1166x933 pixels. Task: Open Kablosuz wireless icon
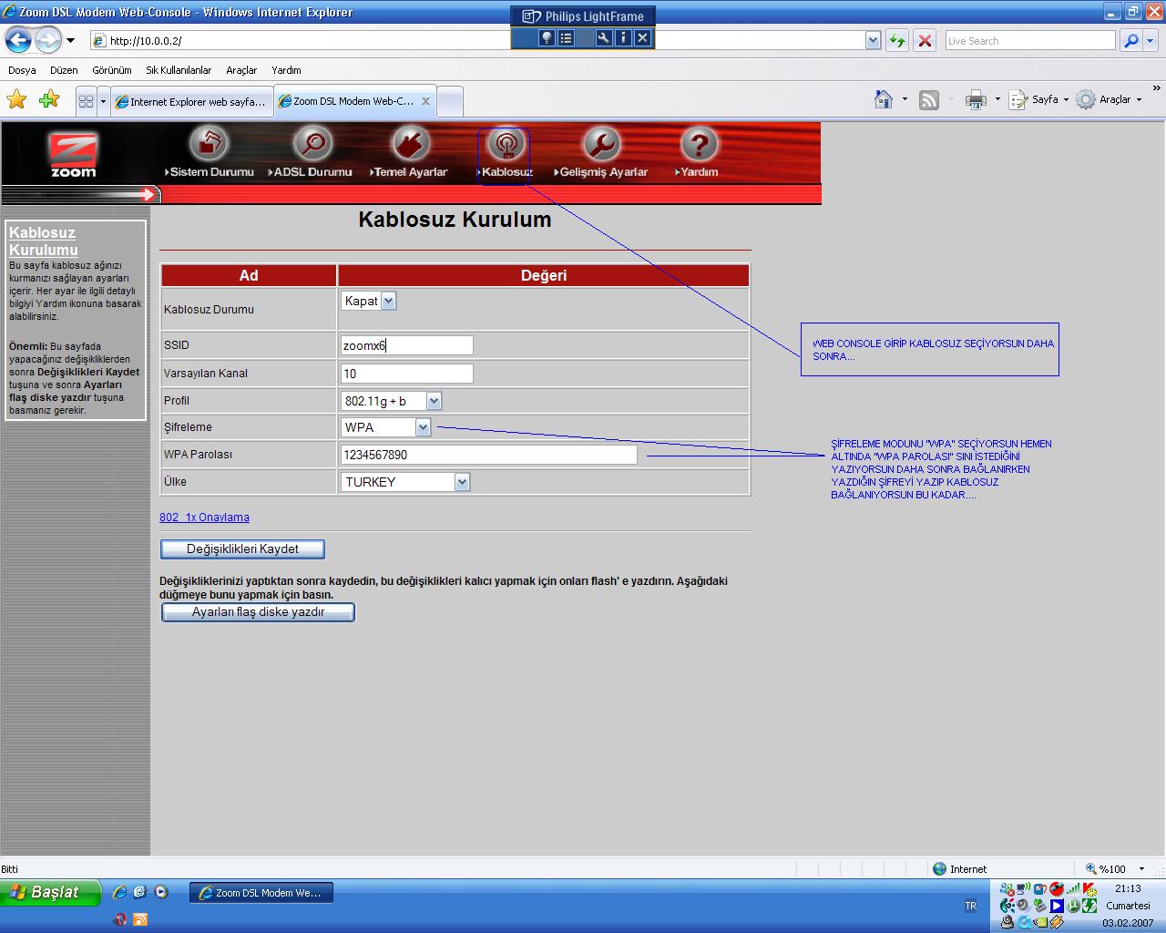506,144
